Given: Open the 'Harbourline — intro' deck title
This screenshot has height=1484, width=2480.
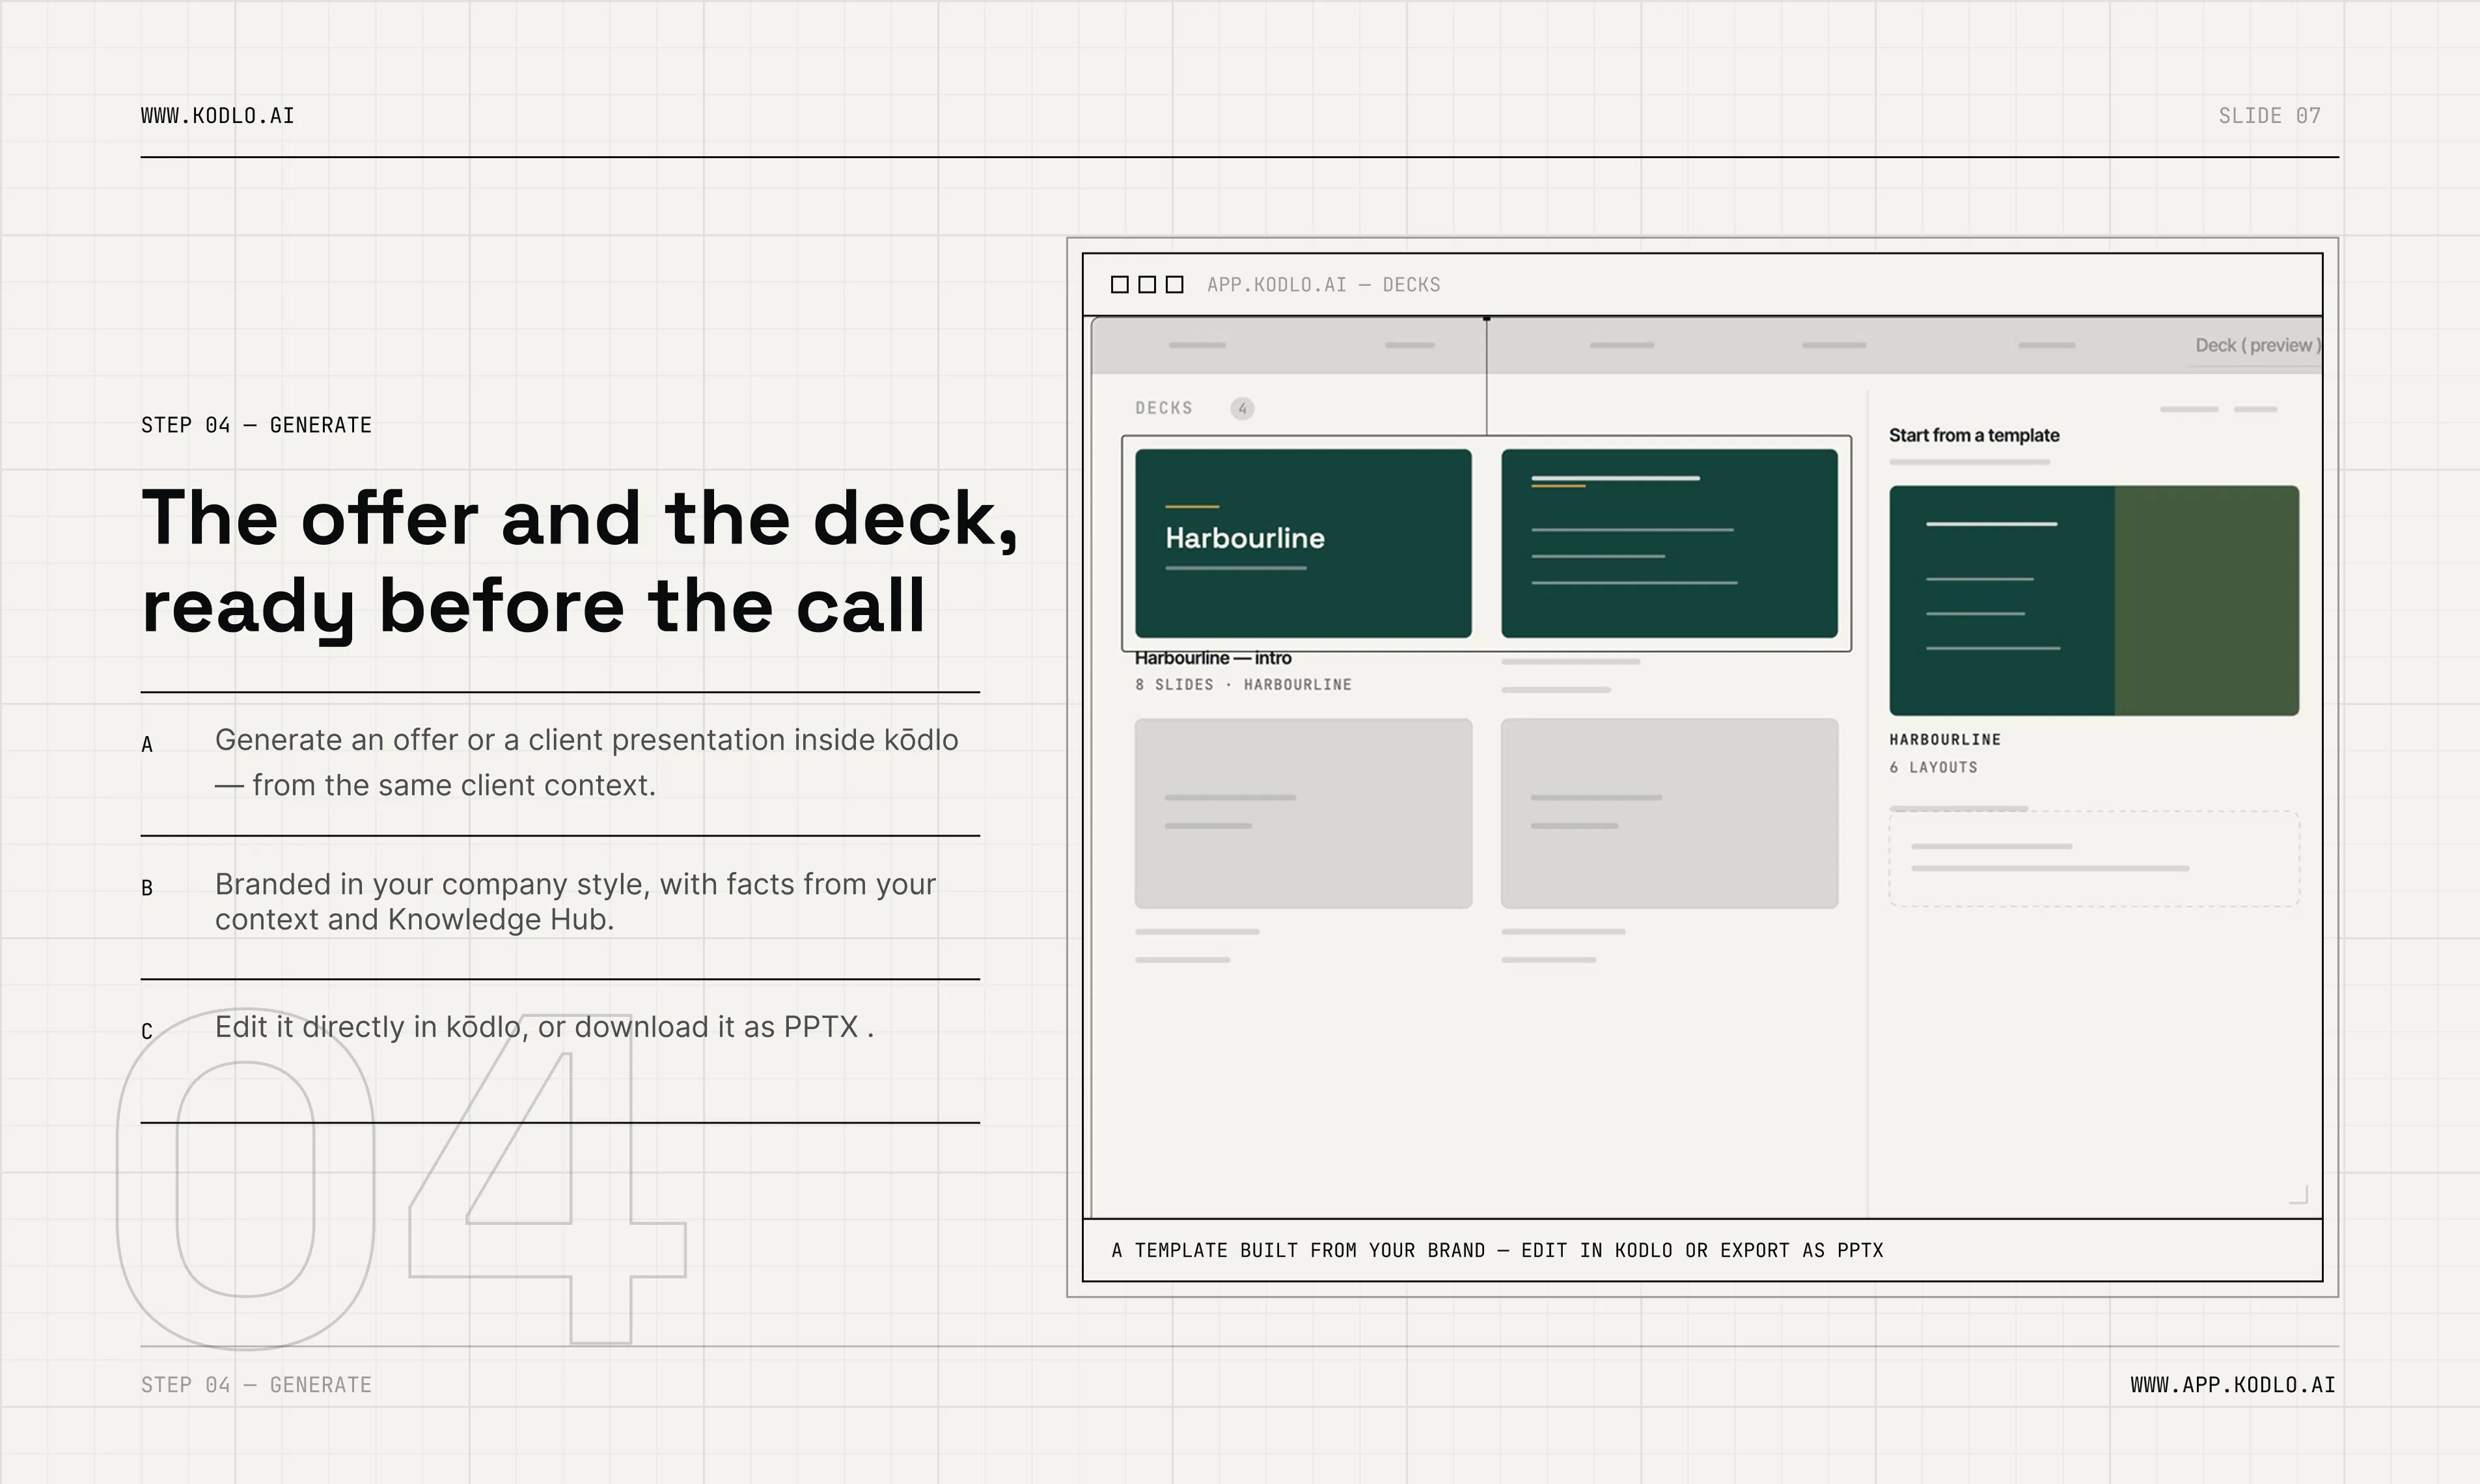Looking at the screenshot, I should pyautogui.click(x=1213, y=658).
